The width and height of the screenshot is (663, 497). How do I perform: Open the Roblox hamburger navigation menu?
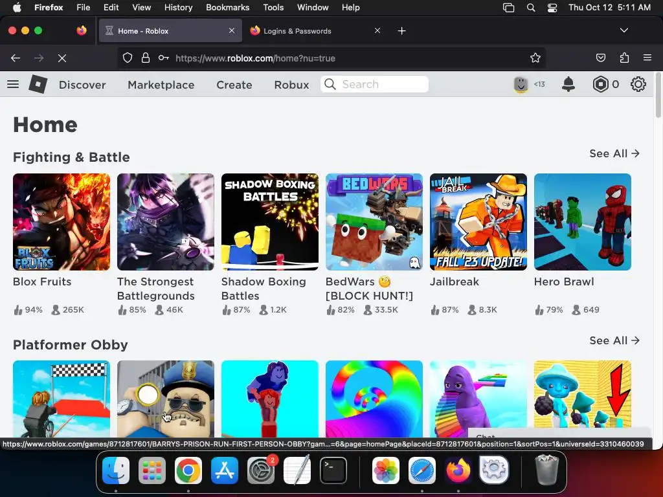(13, 84)
